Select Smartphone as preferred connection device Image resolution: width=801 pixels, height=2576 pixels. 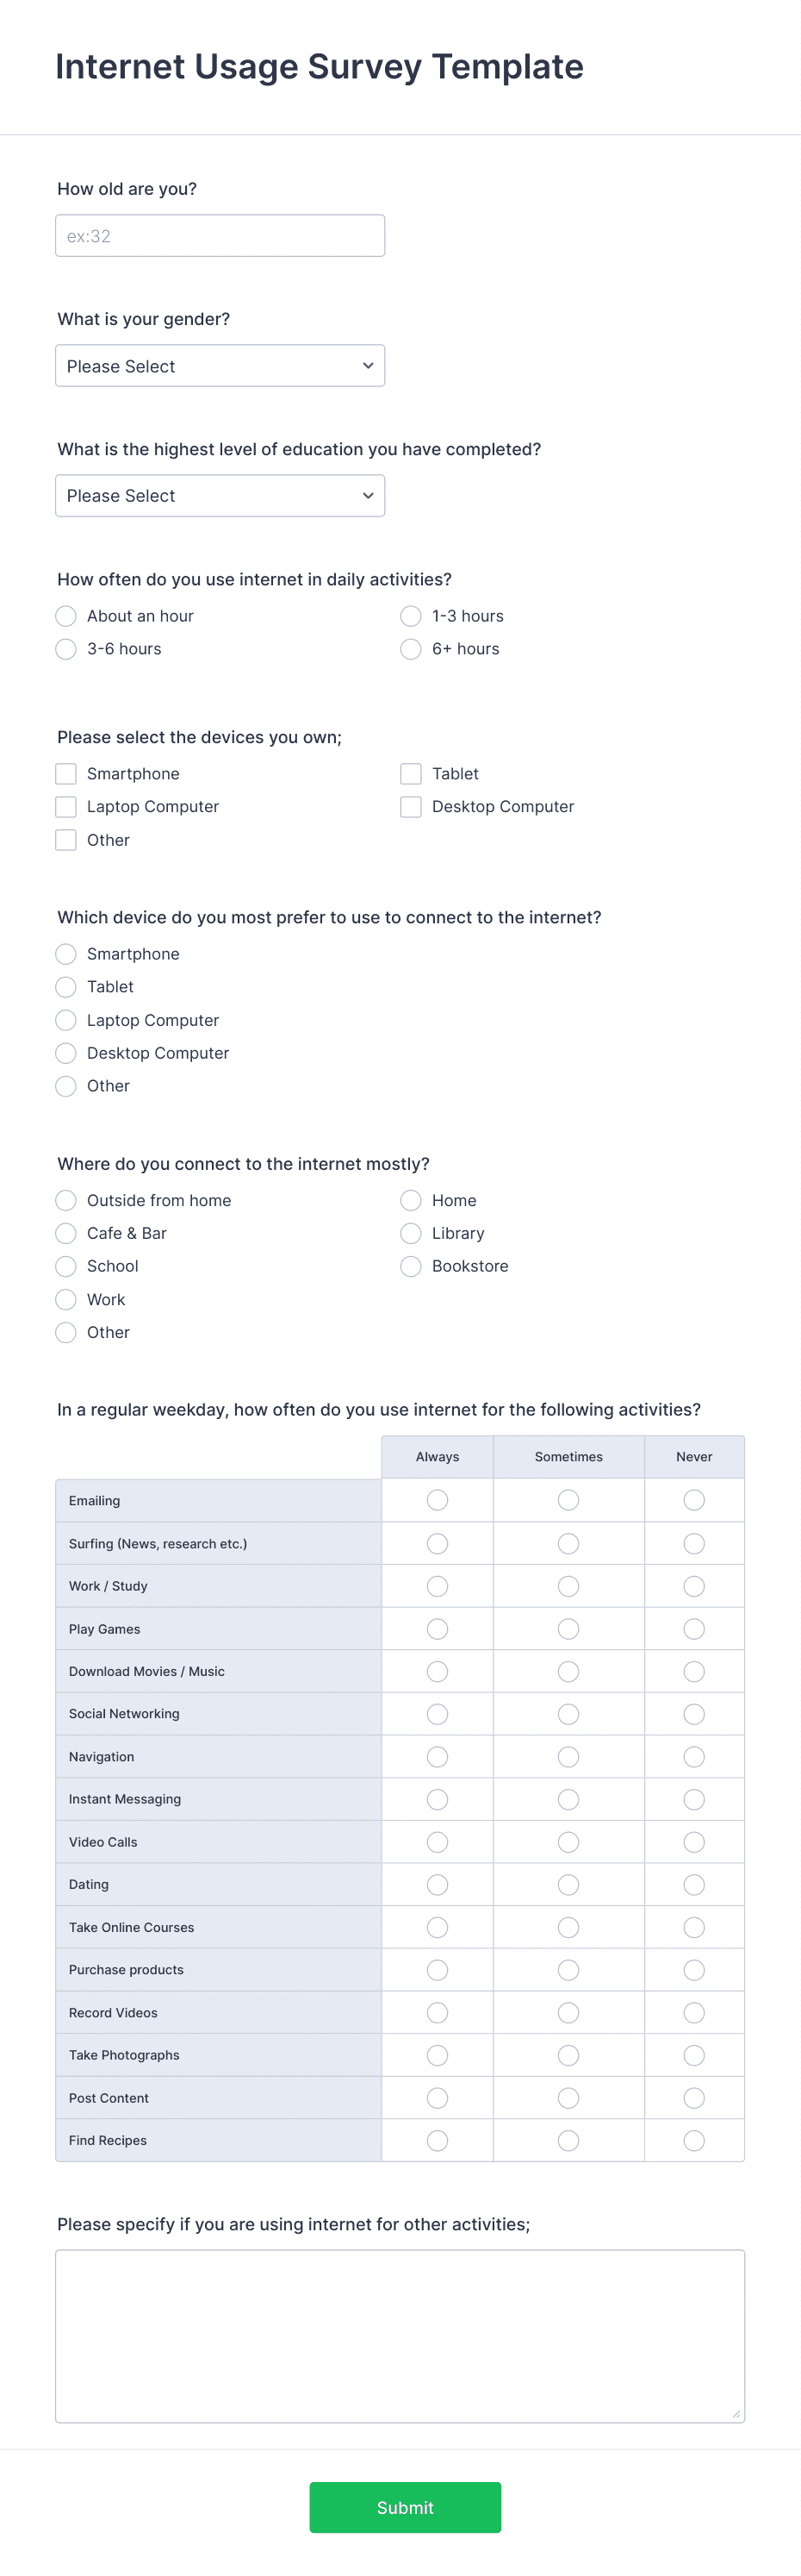click(66, 954)
